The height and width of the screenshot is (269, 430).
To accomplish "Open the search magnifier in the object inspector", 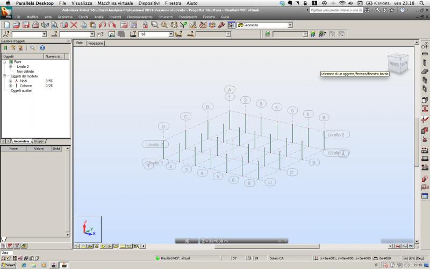I will pos(33,48).
